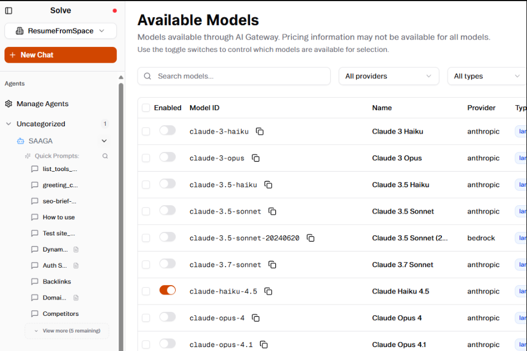Open the All providers dropdown
527x351 pixels.
tap(388, 76)
